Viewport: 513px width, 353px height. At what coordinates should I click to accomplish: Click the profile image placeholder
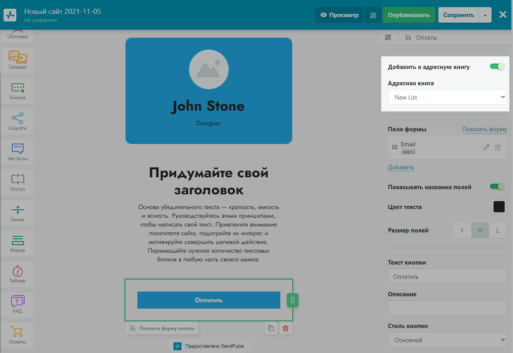tap(209, 69)
